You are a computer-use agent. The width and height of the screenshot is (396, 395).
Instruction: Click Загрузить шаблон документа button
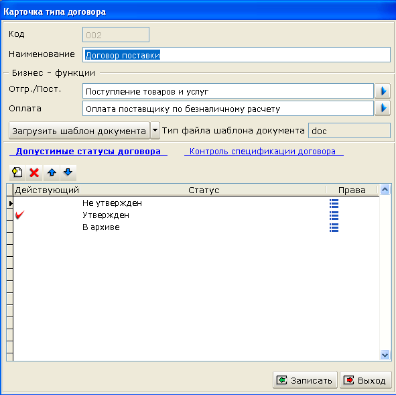[79, 131]
